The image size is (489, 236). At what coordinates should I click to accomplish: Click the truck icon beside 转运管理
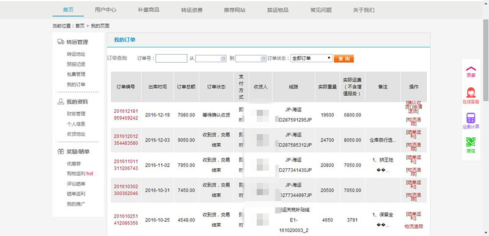tap(61, 41)
